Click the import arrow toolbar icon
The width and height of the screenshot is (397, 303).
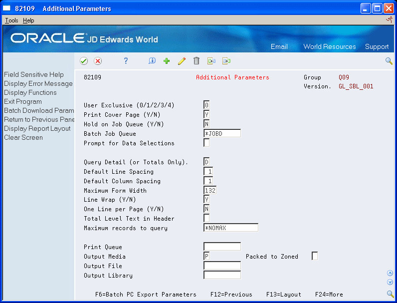211,61
